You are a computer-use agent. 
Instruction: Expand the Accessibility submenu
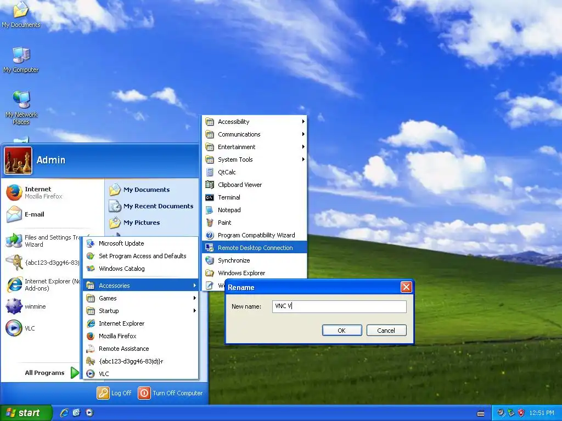pyautogui.click(x=255, y=122)
